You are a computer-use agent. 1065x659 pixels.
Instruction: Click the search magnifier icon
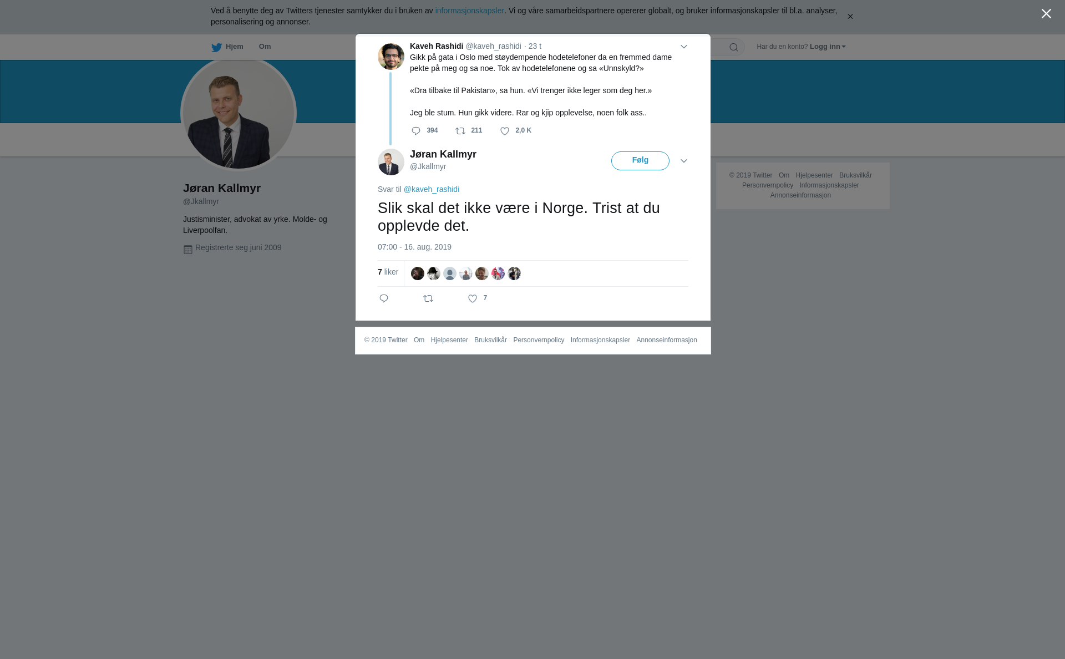[734, 47]
